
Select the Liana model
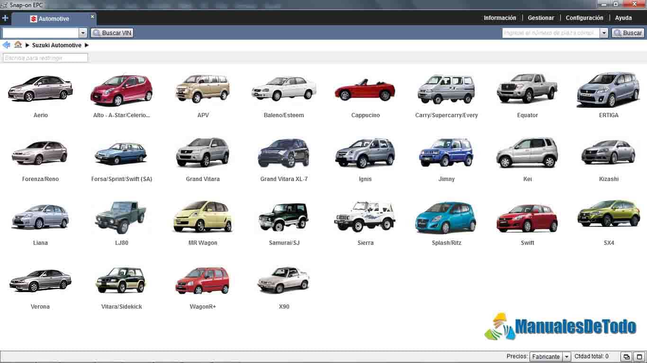[x=41, y=223]
